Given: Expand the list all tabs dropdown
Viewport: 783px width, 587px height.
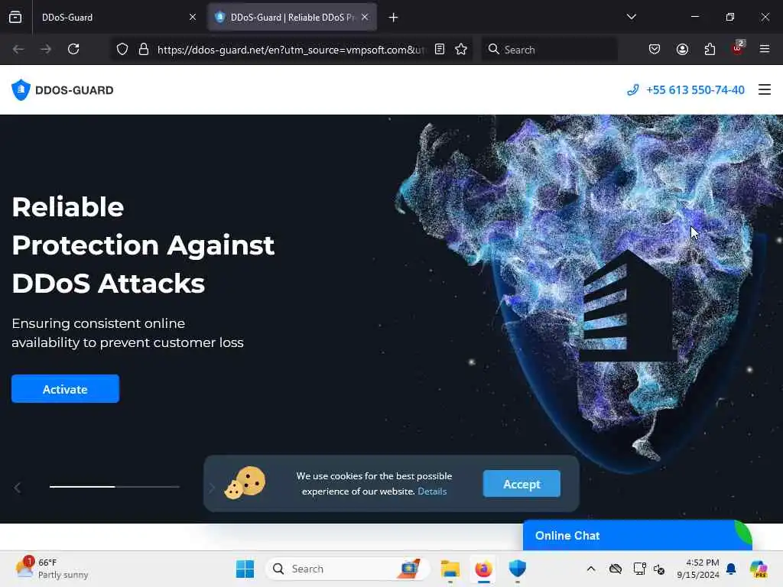Looking at the screenshot, I should click(x=631, y=17).
